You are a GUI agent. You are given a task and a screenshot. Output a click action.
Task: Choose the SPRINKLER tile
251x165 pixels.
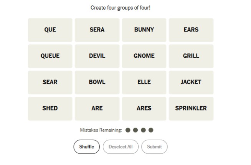[191, 108]
